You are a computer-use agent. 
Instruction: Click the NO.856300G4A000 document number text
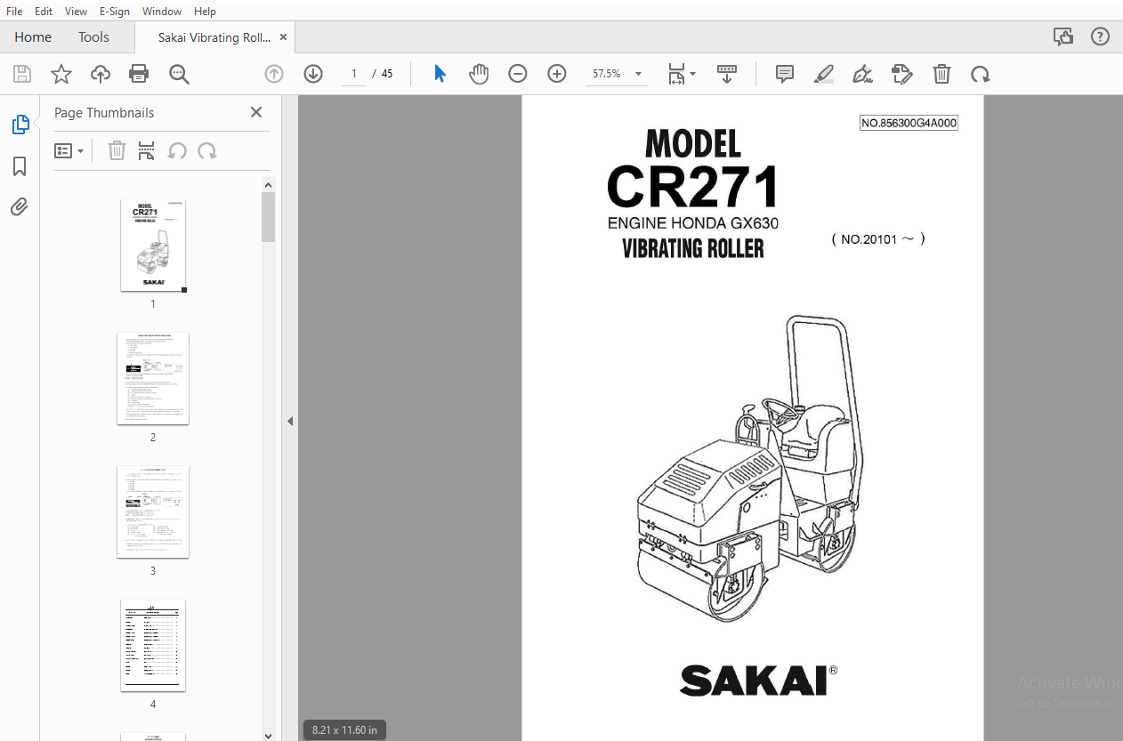coord(909,124)
